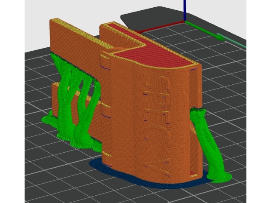The image size is (271, 203).
Task: Click the axis origin intersection point
Action: coord(185,22)
